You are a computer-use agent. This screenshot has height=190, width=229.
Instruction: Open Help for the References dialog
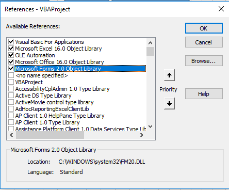click(204, 94)
